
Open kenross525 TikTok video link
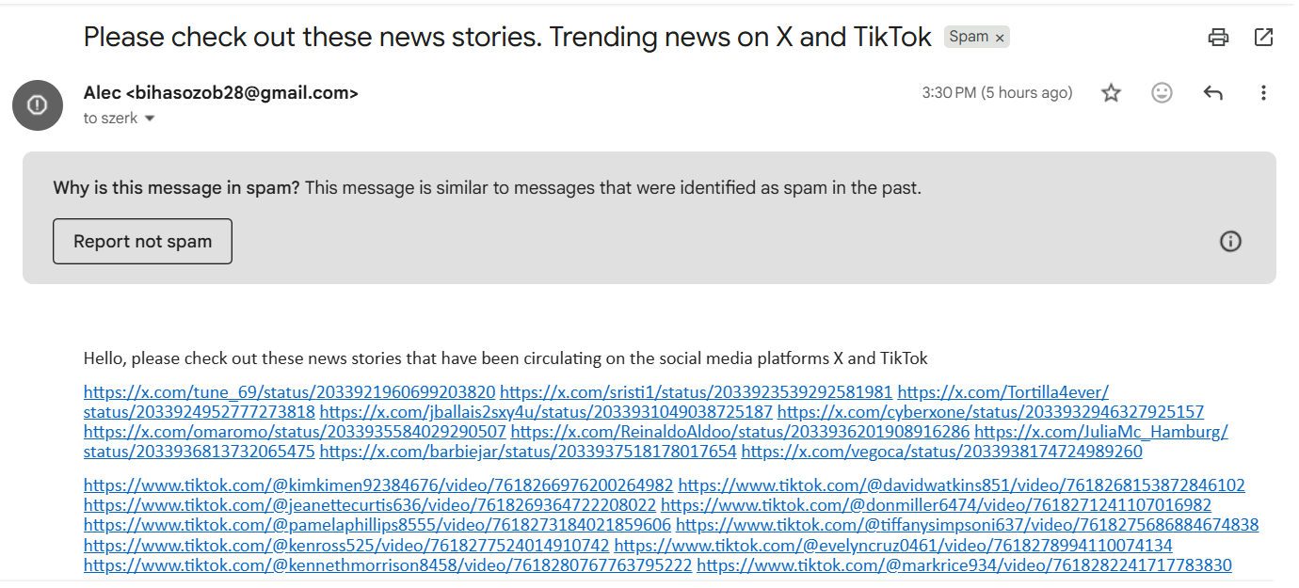tap(346, 546)
